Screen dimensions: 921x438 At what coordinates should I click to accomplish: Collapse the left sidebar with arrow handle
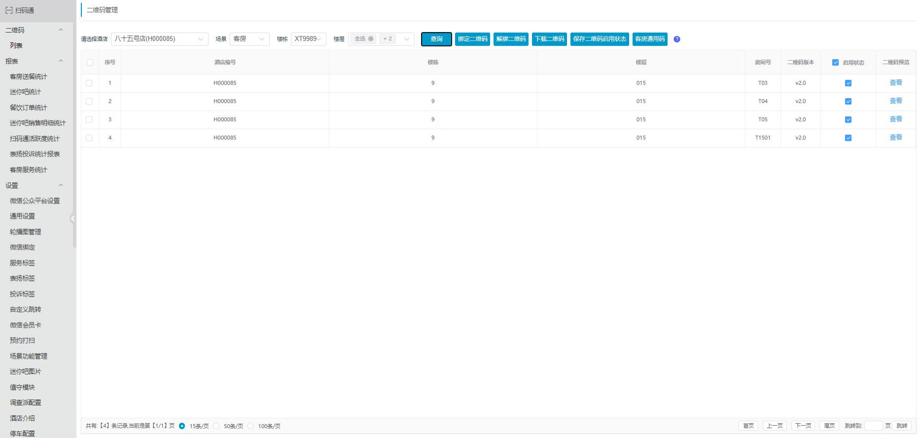pos(72,218)
